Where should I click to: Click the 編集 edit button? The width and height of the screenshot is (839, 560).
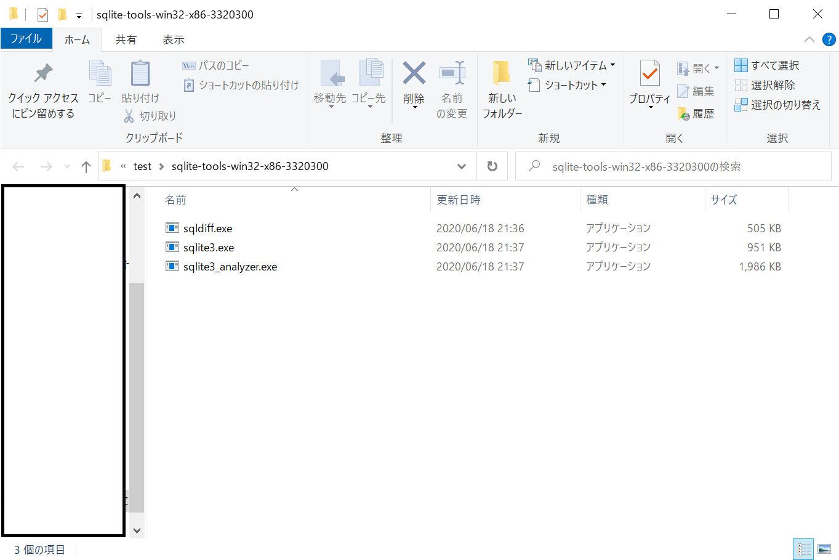(696, 91)
